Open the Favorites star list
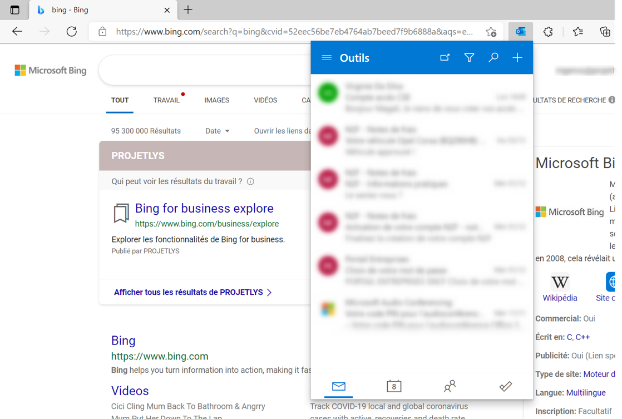622x419 pixels. 577,32
